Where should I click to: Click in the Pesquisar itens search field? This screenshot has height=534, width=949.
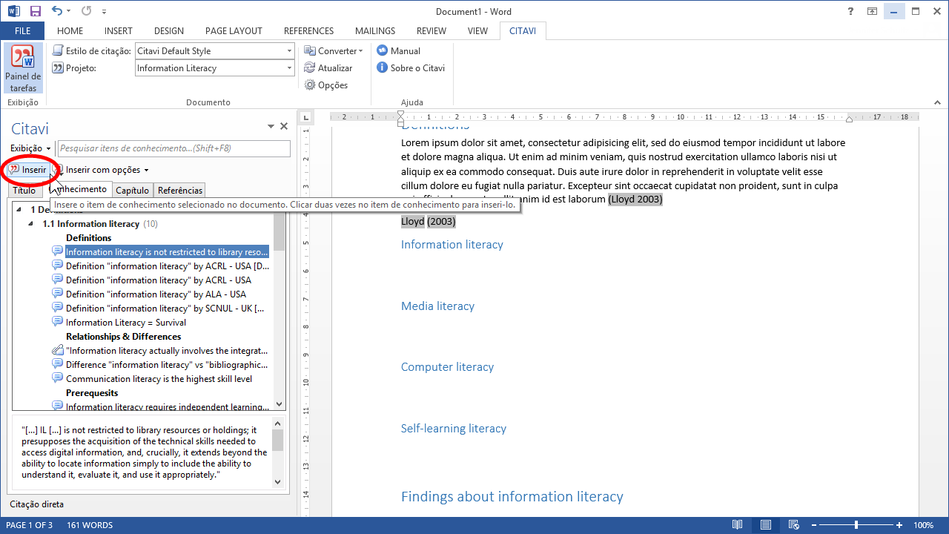click(x=174, y=148)
